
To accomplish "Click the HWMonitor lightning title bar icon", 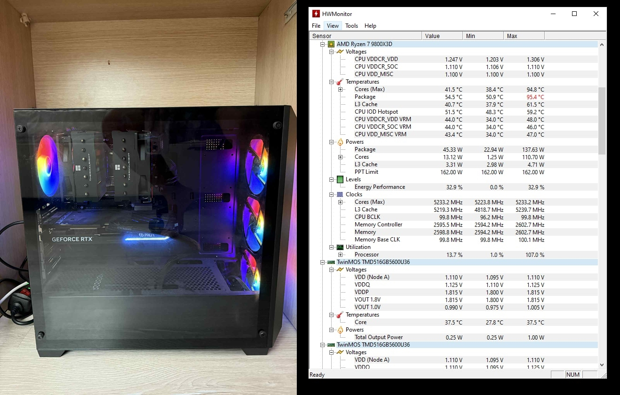I will (316, 14).
